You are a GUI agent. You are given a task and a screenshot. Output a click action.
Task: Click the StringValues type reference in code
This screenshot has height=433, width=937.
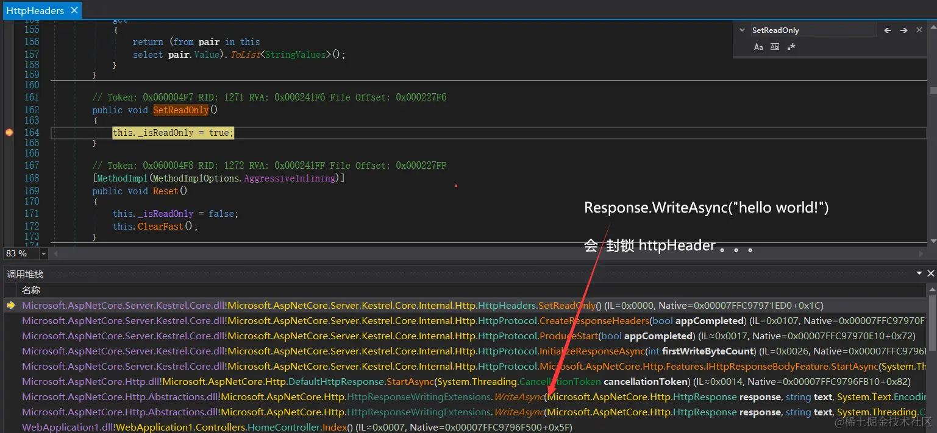(x=296, y=54)
